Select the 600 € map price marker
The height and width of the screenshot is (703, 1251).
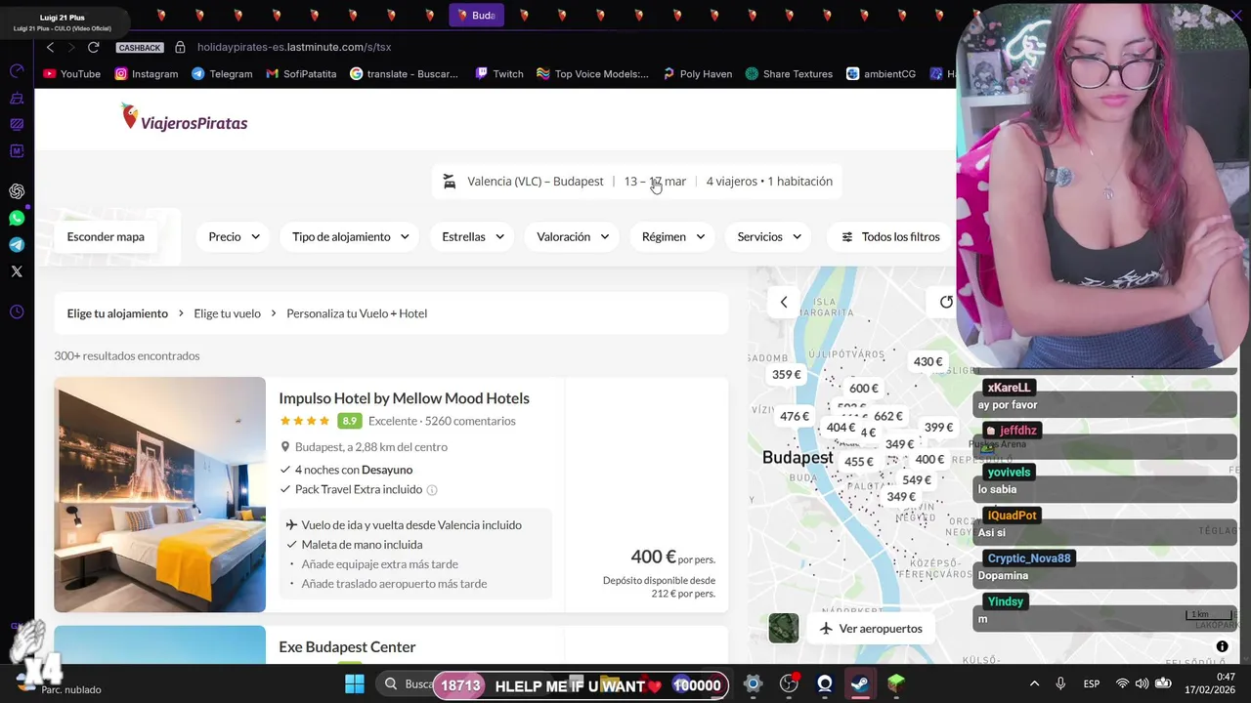pos(864,389)
